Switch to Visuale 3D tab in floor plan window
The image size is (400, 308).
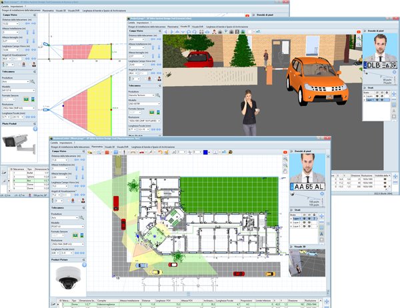click(109, 147)
